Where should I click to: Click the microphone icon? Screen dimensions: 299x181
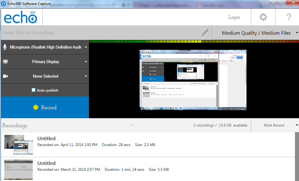(5, 47)
